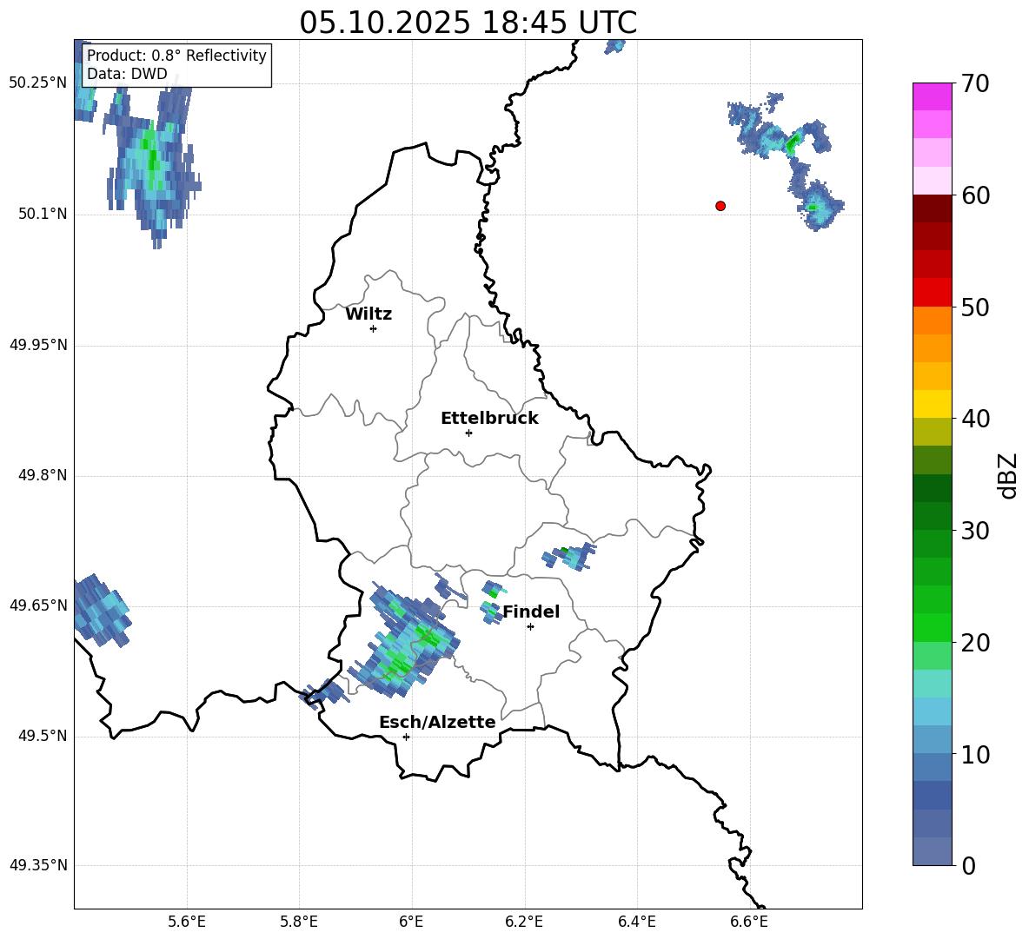
Task: Click the longitude label 6.4°E
Action: tap(636, 922)
